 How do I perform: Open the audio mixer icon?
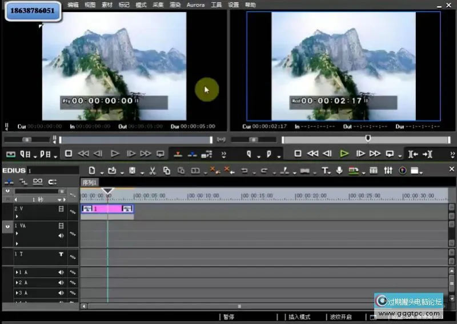pyautogui.click(x=388, y=171)
